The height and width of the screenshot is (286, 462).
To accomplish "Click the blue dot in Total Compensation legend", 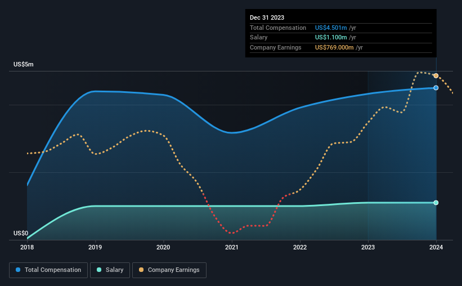I will (x=18, y=270).
